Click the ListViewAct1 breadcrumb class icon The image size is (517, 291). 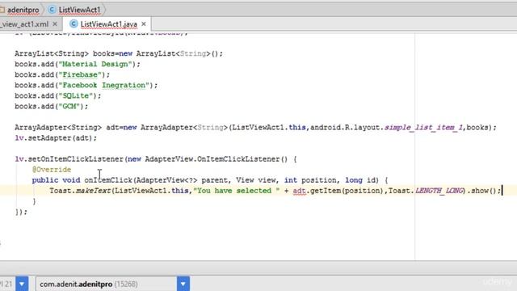pos(52,10)
